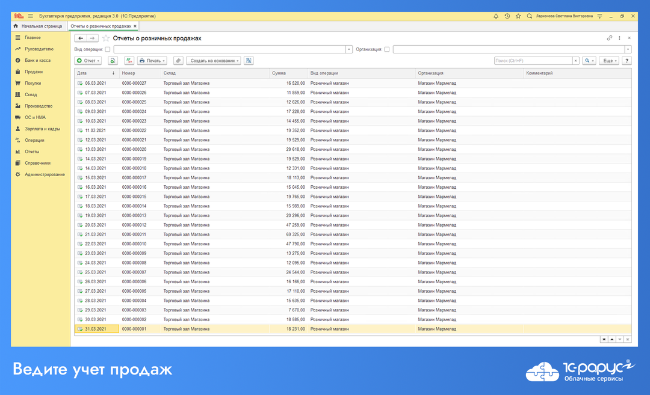Open favorites star in the title bar
650x395 pixels.
pyautogui.click(x=518, y=16)
